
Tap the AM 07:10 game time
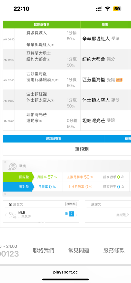click(x=9, y=60)
